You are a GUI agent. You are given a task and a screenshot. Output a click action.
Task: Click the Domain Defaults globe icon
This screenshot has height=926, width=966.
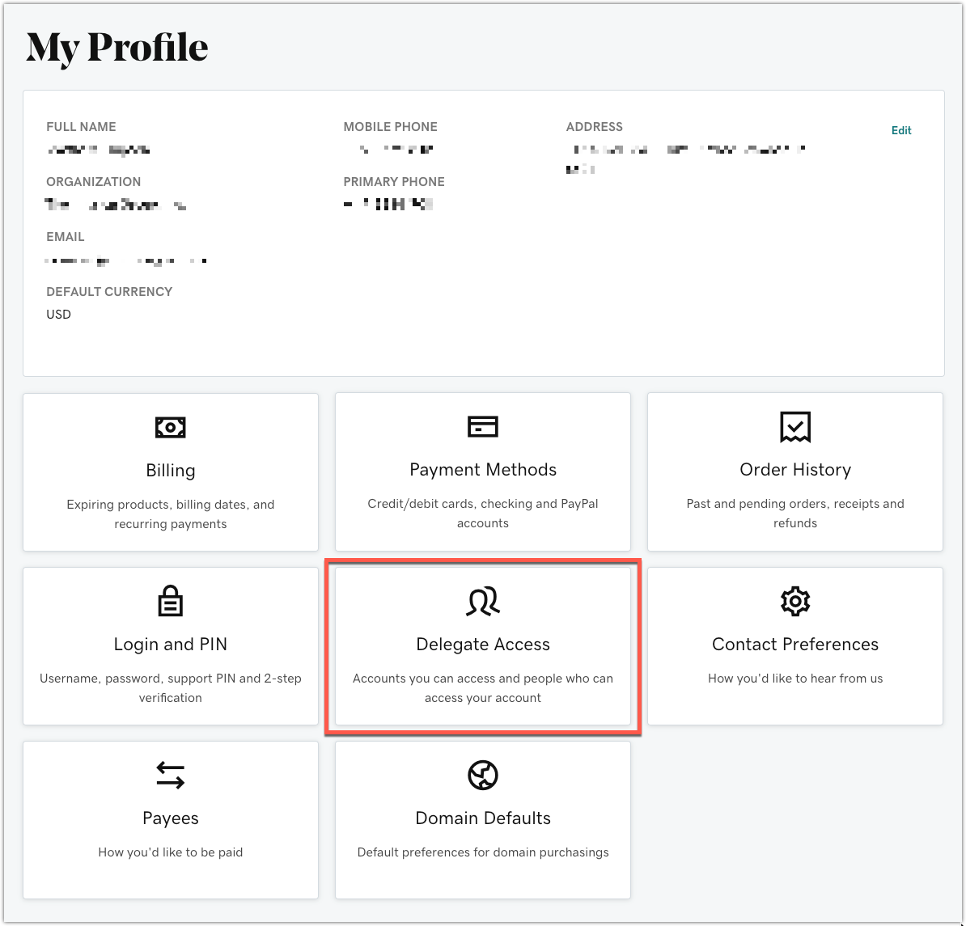click(x=482, y=775)
